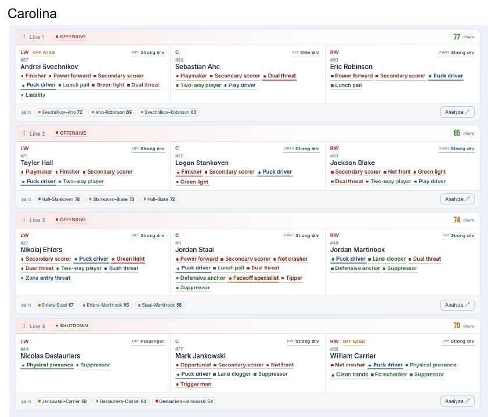This screenshot has width=488, height=417.
Task: Click Aho's Play driver trait tag
Action: pyautogui.click(x=240, y=85)
